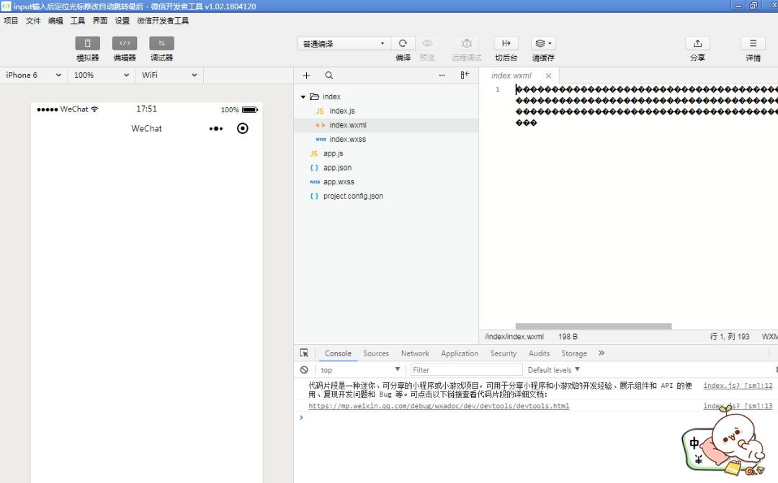This screenshot has width=778, height=483.
Task: Open the top context dropdown
Action: pos(360,370)
